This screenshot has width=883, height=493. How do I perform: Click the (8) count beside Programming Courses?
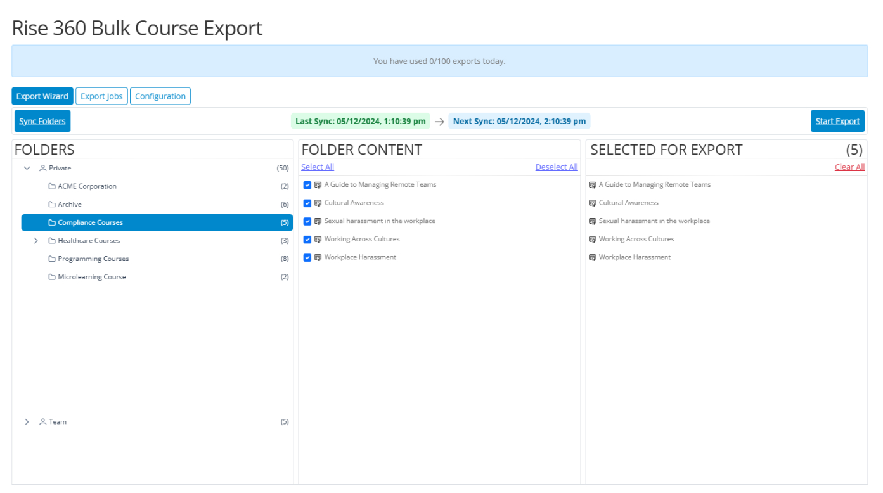point(285,259)
